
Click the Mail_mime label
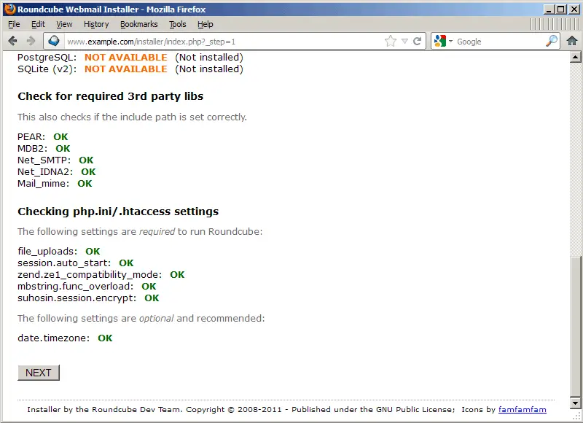pos(43,183)
